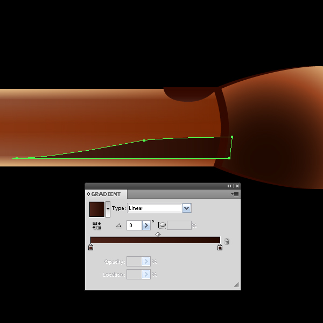Open the Type dropdown arrow
This screenshot has width=323, height=323.
pos(187,208)
